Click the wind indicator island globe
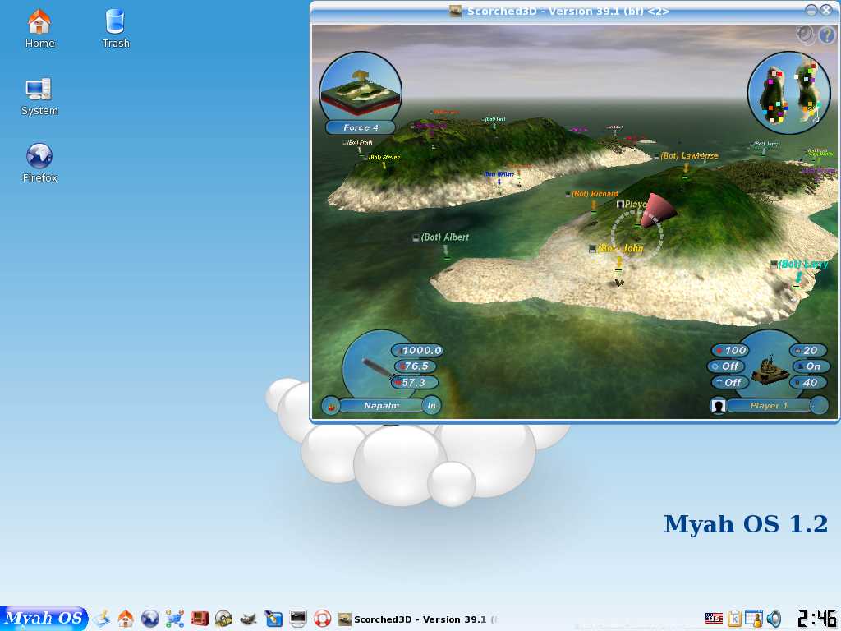 361,87
